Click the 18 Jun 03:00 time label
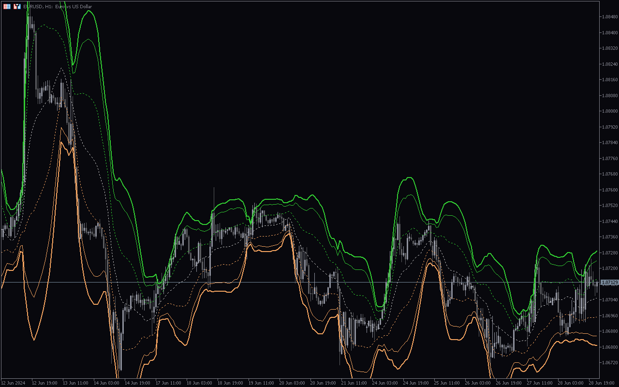Image resolution: width=619 pixels, height=387 pixels. point(199,383)
